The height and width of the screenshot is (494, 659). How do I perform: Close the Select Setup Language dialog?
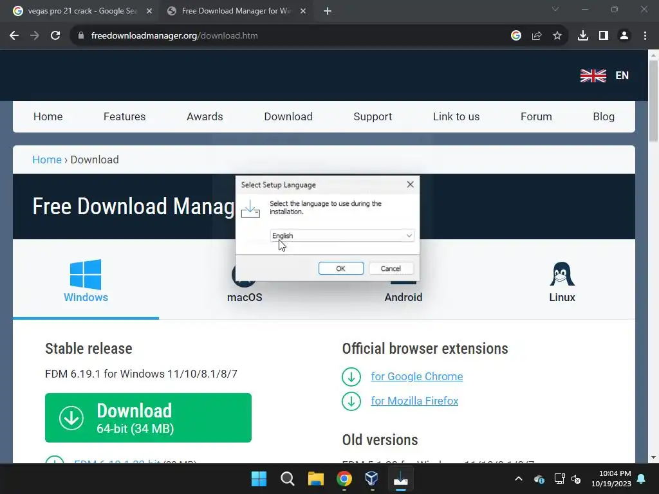411,185
